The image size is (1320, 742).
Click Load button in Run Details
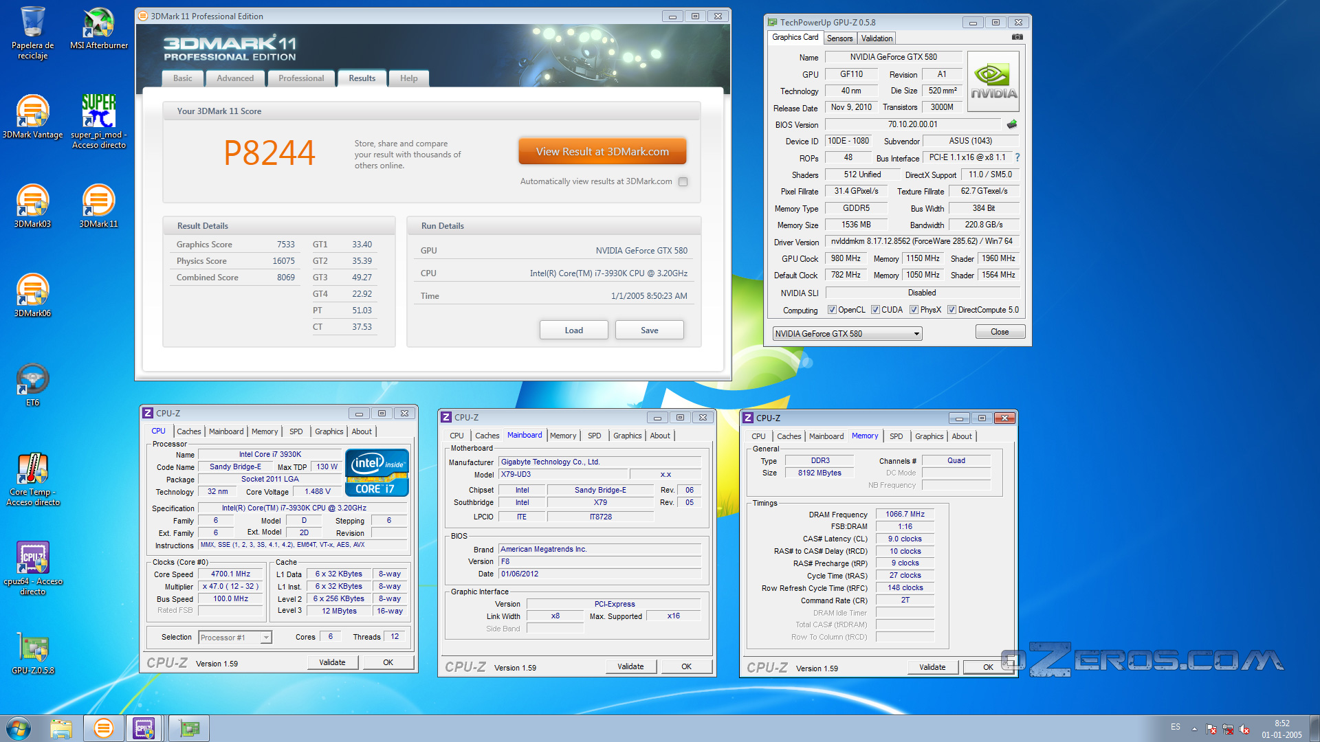pyautogui.click(x=573, y=330)
